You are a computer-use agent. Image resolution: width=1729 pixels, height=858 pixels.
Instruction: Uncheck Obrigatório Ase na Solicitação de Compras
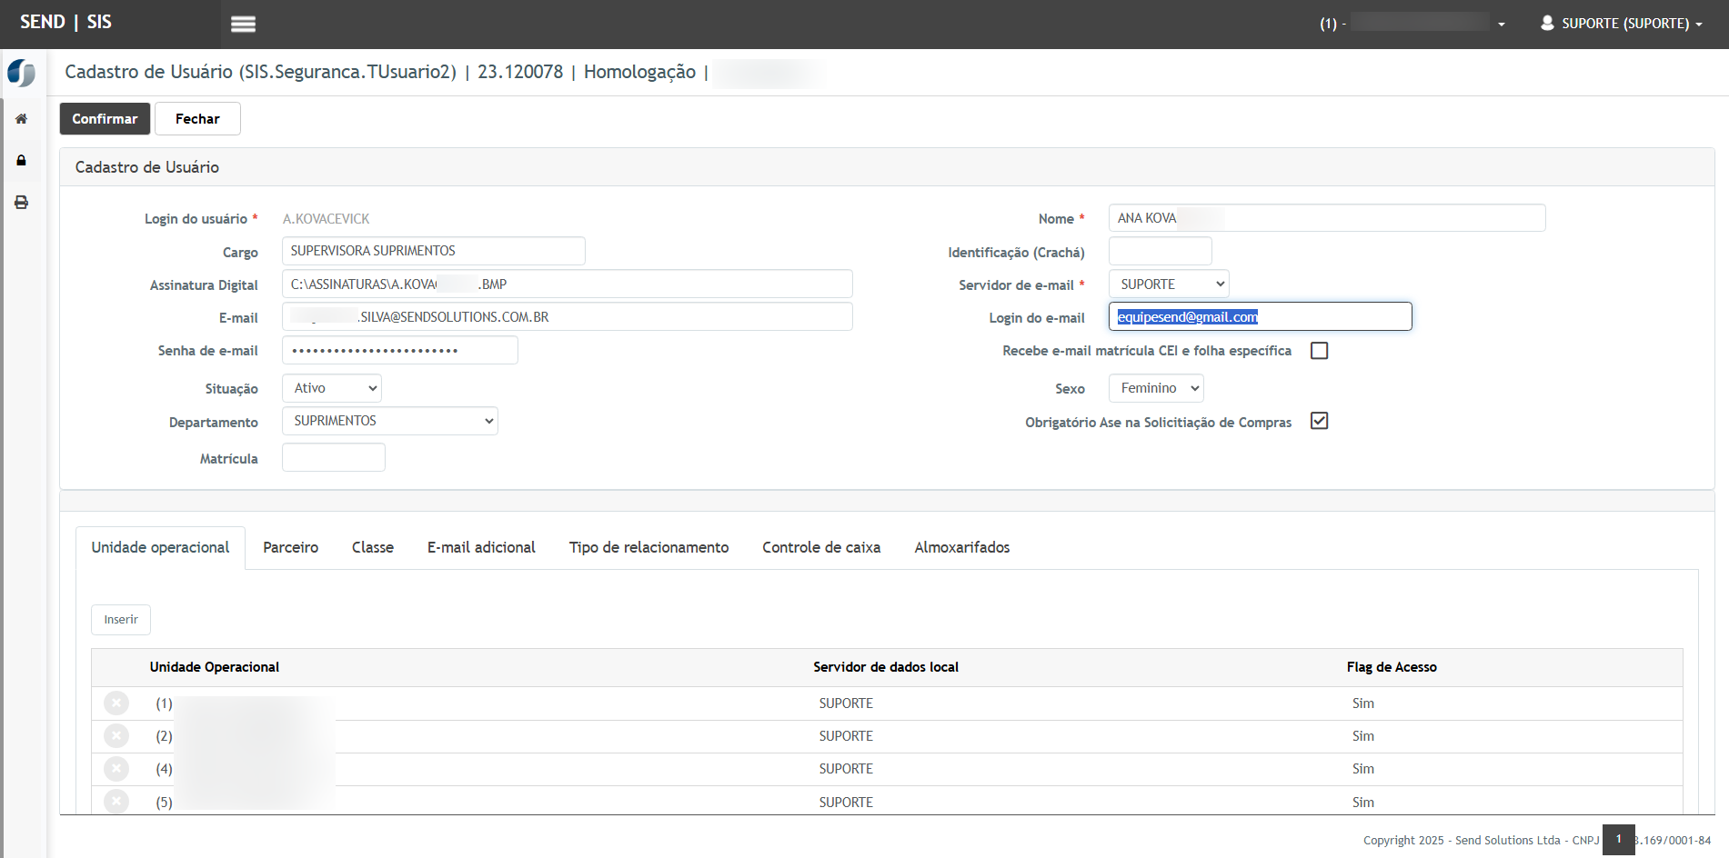(x=1319, y=421)
